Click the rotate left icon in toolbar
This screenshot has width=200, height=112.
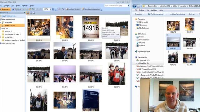(60, 9)
